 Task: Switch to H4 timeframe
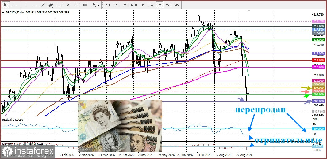[151, 5]
